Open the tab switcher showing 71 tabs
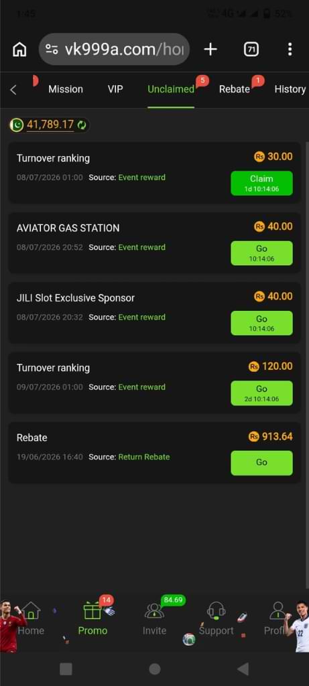 pos(251,50)
